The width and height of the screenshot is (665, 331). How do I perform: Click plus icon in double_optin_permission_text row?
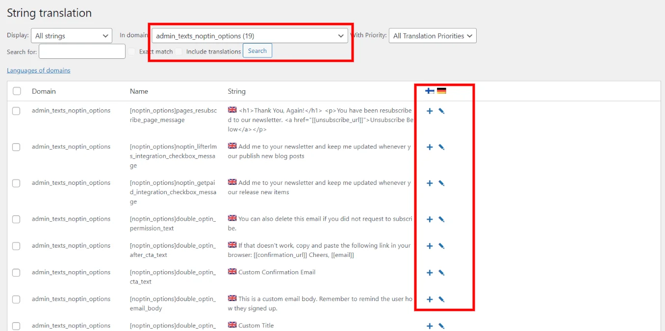(x=430, y=220)
